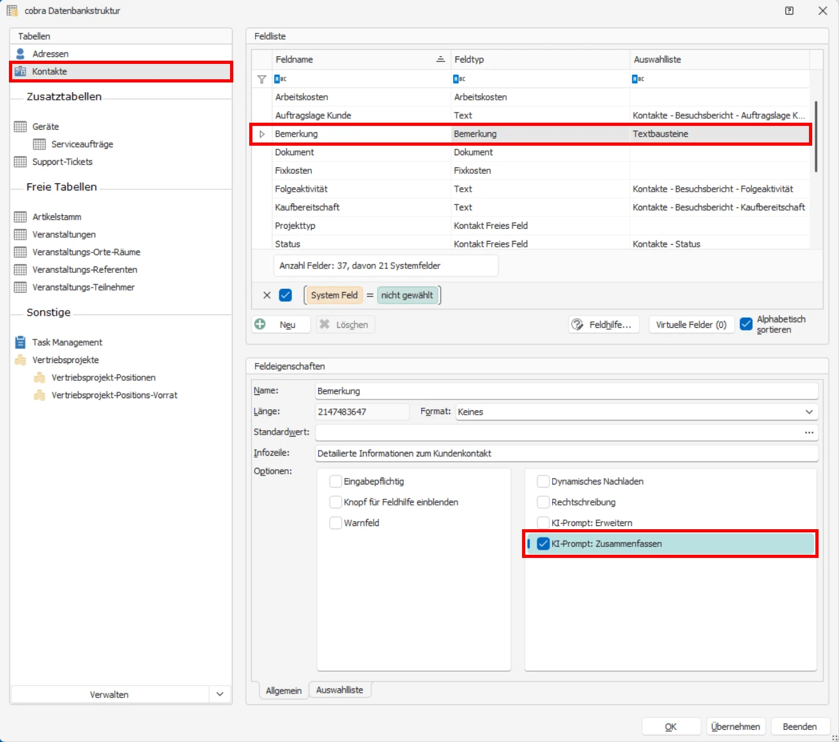Check the Rechtschreibung option
This screenshot has height=742, width=839.
click(543, 502)
